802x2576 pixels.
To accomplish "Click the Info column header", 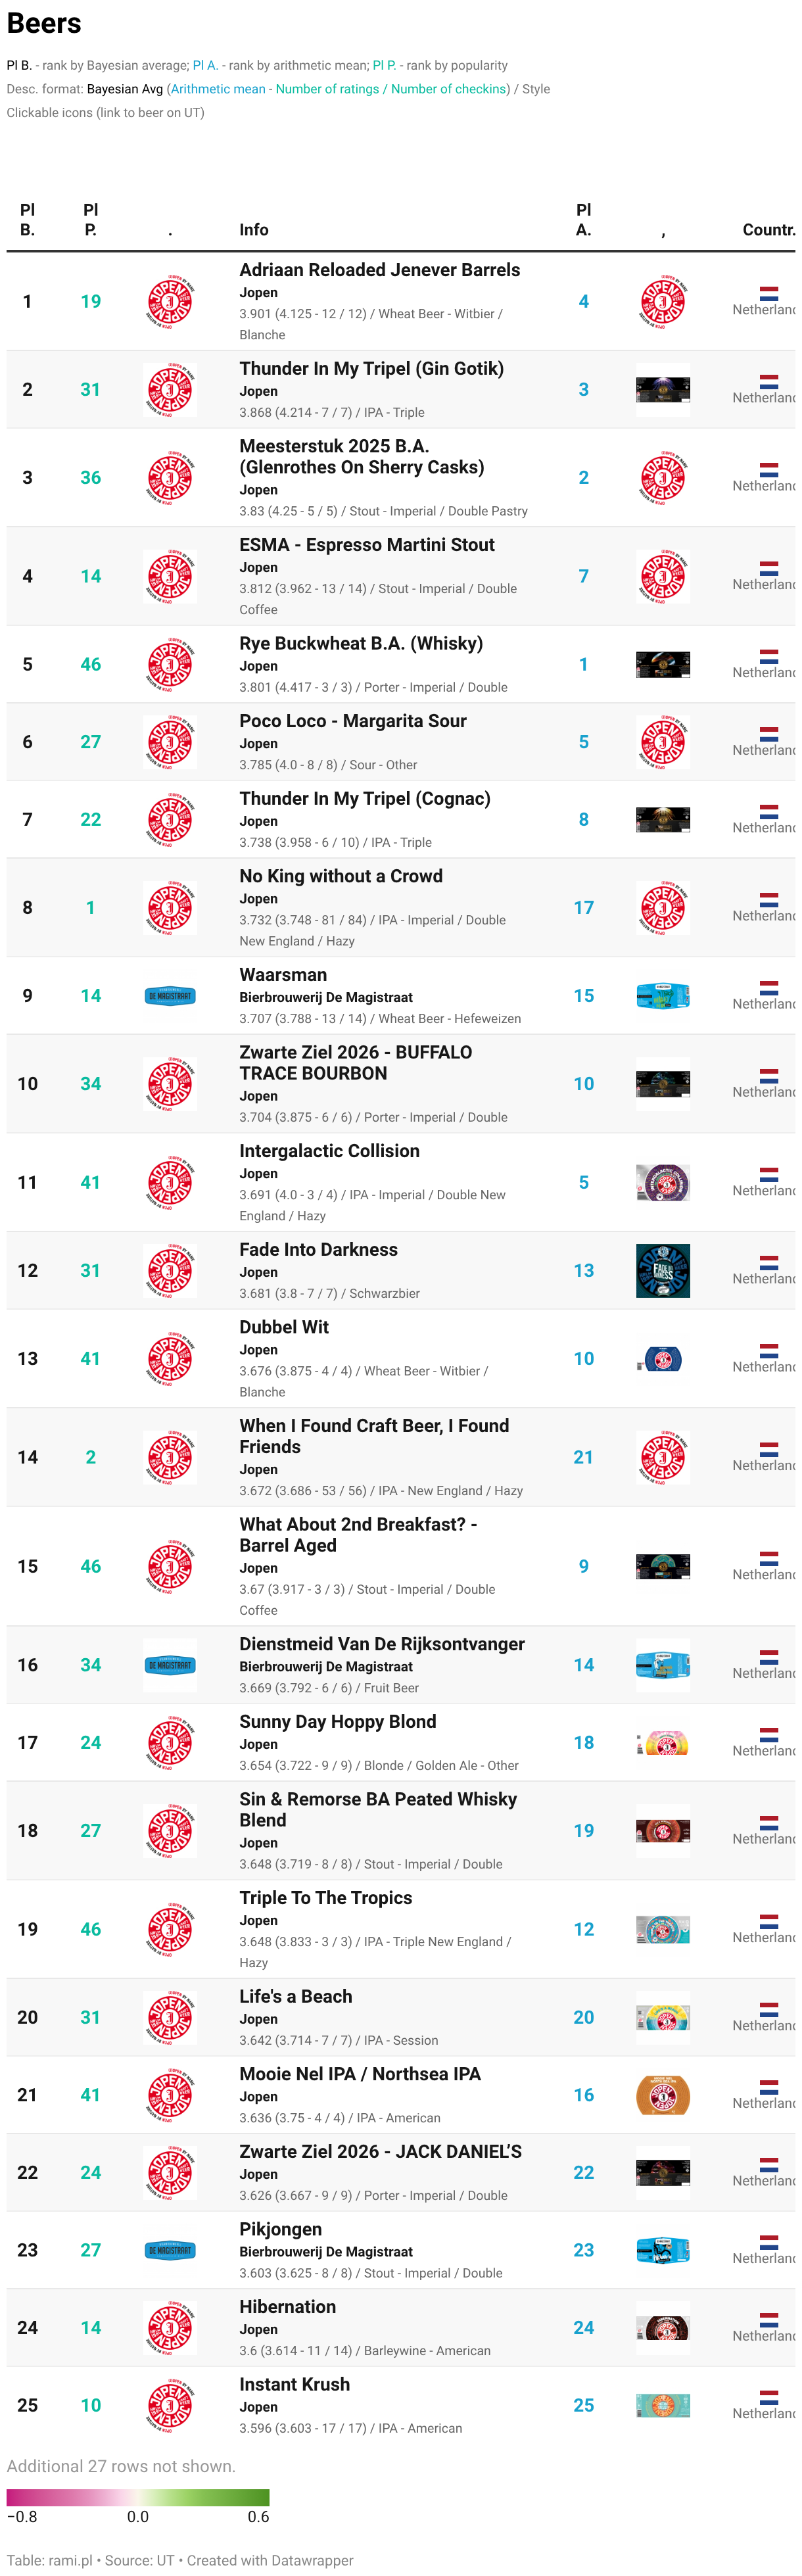I will pos(254,230).
